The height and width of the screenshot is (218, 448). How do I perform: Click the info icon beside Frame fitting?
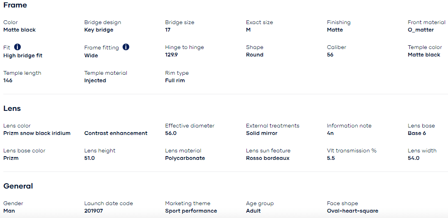[x=126, y=47]
